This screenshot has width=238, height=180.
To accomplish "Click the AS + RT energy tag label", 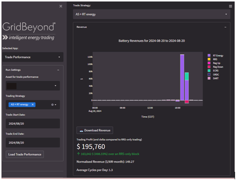I will click(x=19, y=104).
